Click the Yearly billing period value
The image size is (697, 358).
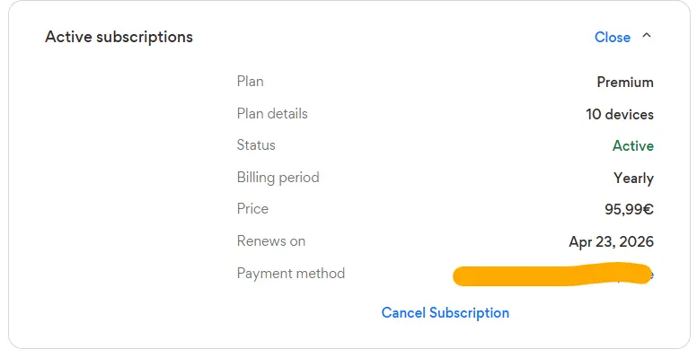coord(633,179)
